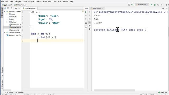Viewport: 169px width, 95px height.
Task: Open the Edit menu
Action: click(x=7, y=2)
